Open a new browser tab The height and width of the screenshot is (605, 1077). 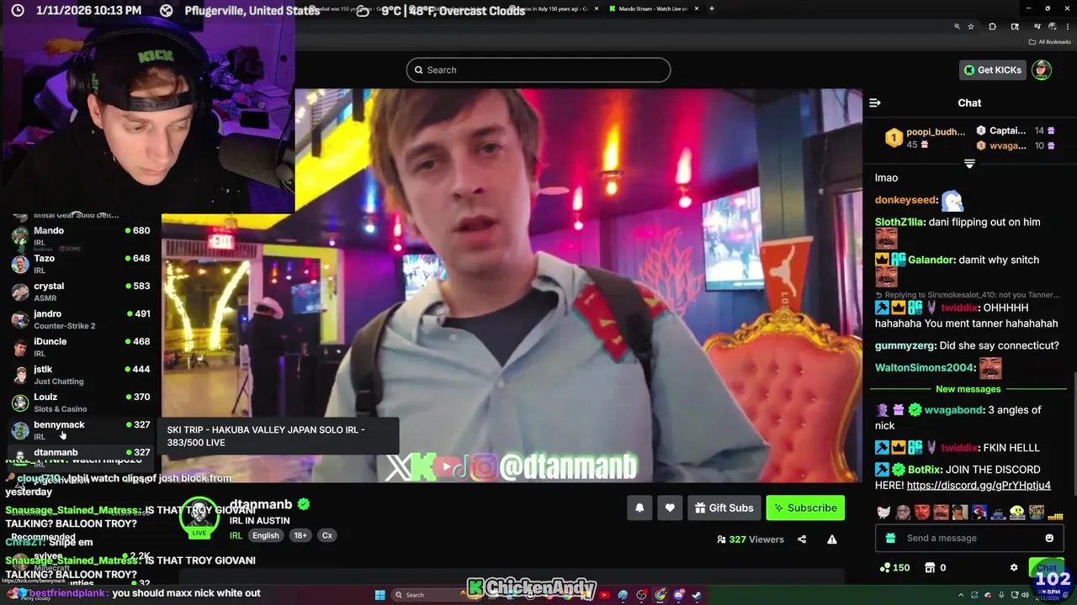click(712, 8)
